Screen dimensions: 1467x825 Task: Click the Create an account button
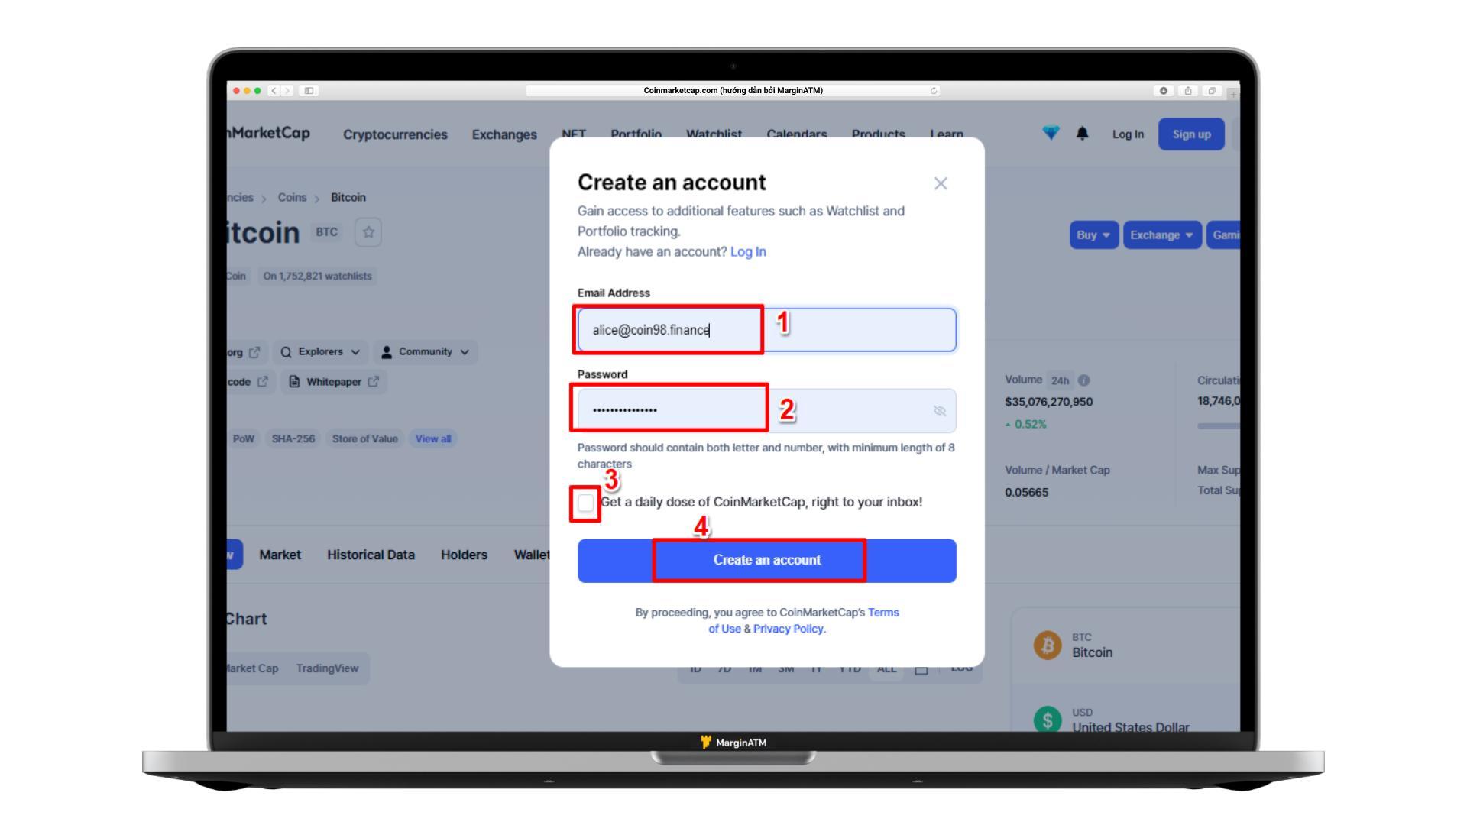pyautogui.click(x=766, y=559)
